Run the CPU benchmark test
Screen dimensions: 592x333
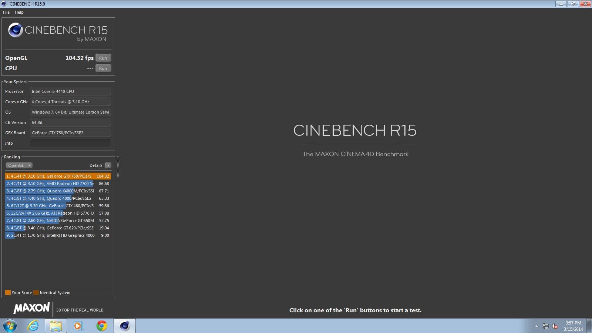pyautogui.click(x=103, y=68)
